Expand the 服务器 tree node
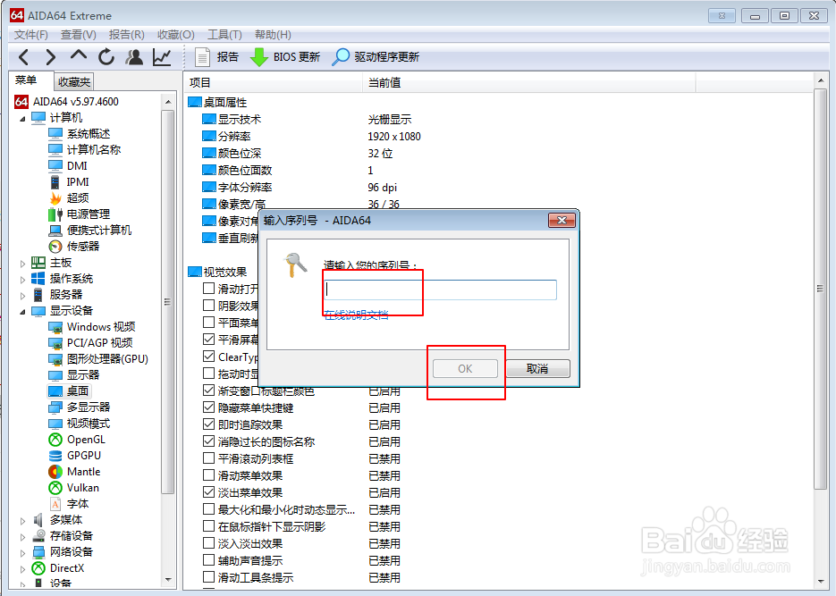Viewport: 836px width, 596px height. coord(22,295)
